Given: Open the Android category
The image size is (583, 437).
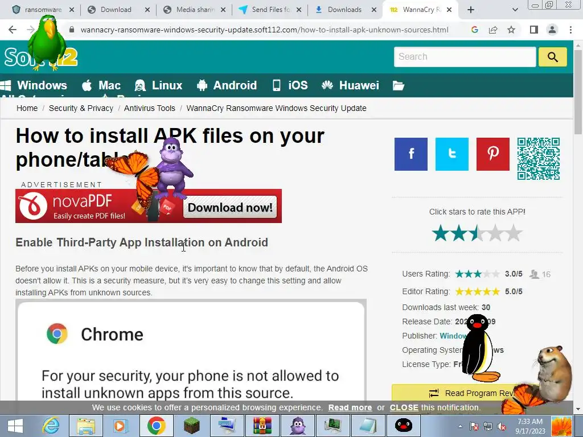Looking at the screenshot, I should click(227, 85).
